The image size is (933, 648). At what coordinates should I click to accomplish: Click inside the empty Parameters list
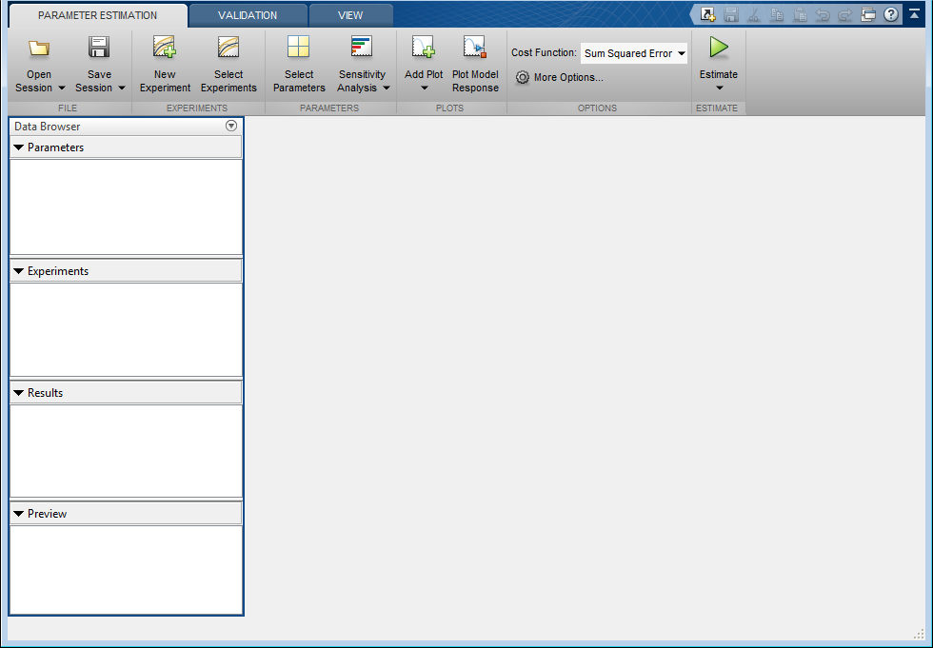(126, 206)
